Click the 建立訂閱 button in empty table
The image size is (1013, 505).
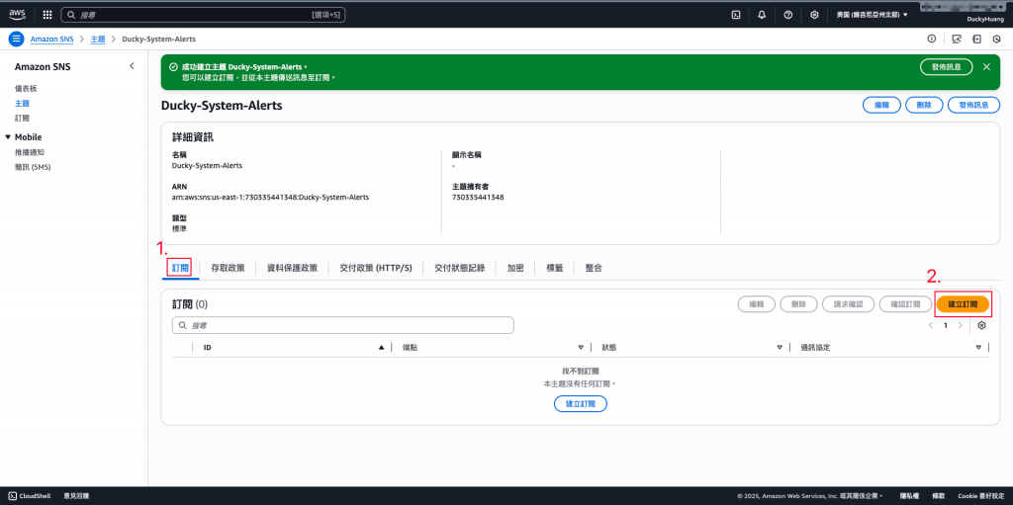(581, 403)
